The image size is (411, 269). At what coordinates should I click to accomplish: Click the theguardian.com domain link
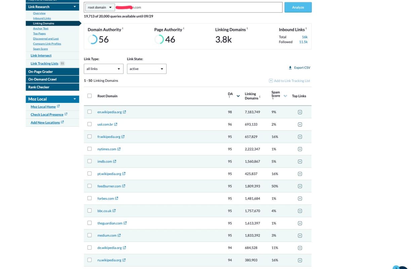coord(110,223)
